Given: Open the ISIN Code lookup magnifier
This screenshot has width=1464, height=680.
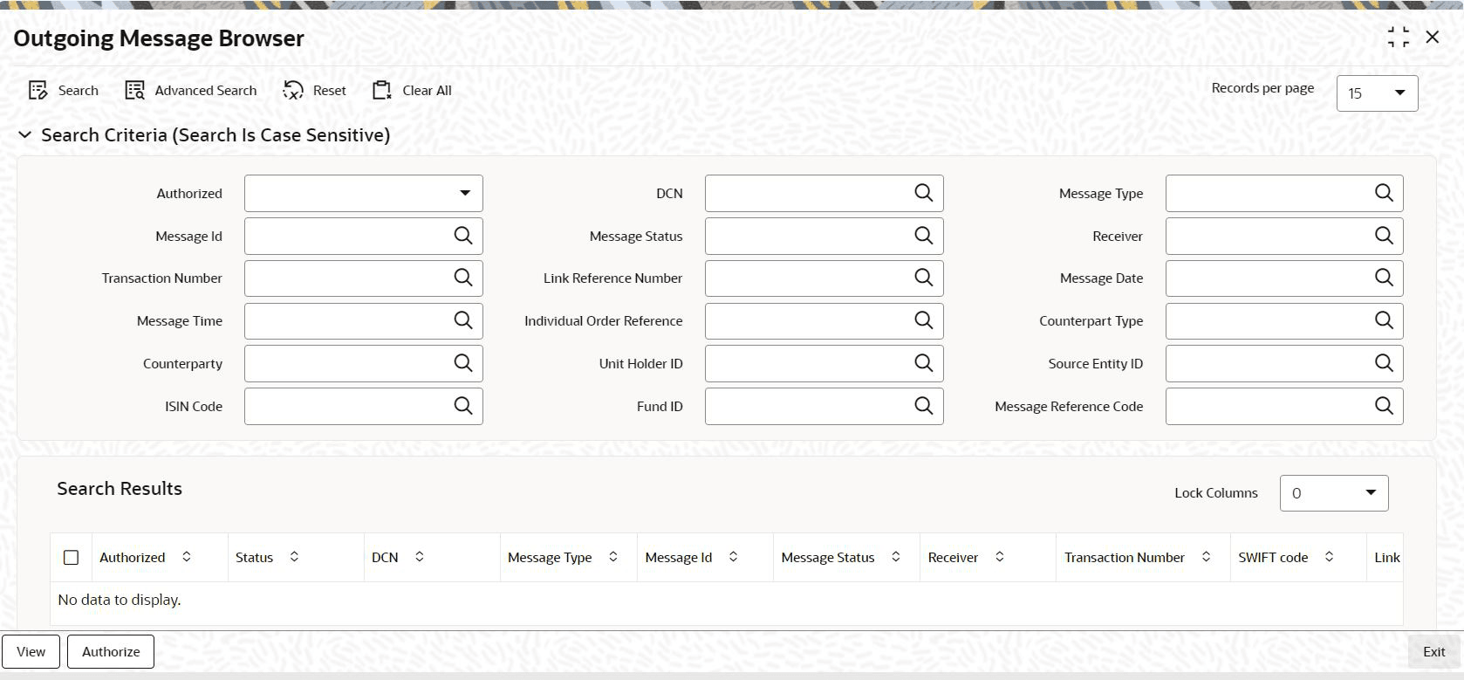Looking at the screenshot, I should coord(463,406).
